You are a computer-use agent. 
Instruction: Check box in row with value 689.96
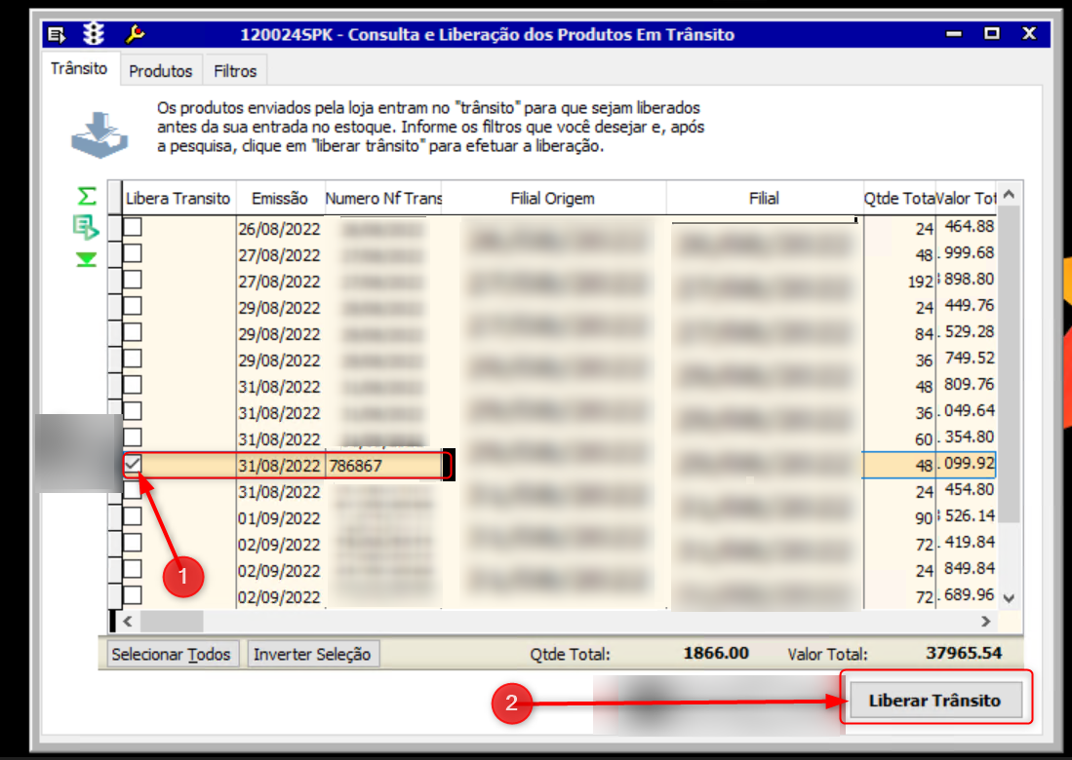pyautogui.click(x=133, y=595)
